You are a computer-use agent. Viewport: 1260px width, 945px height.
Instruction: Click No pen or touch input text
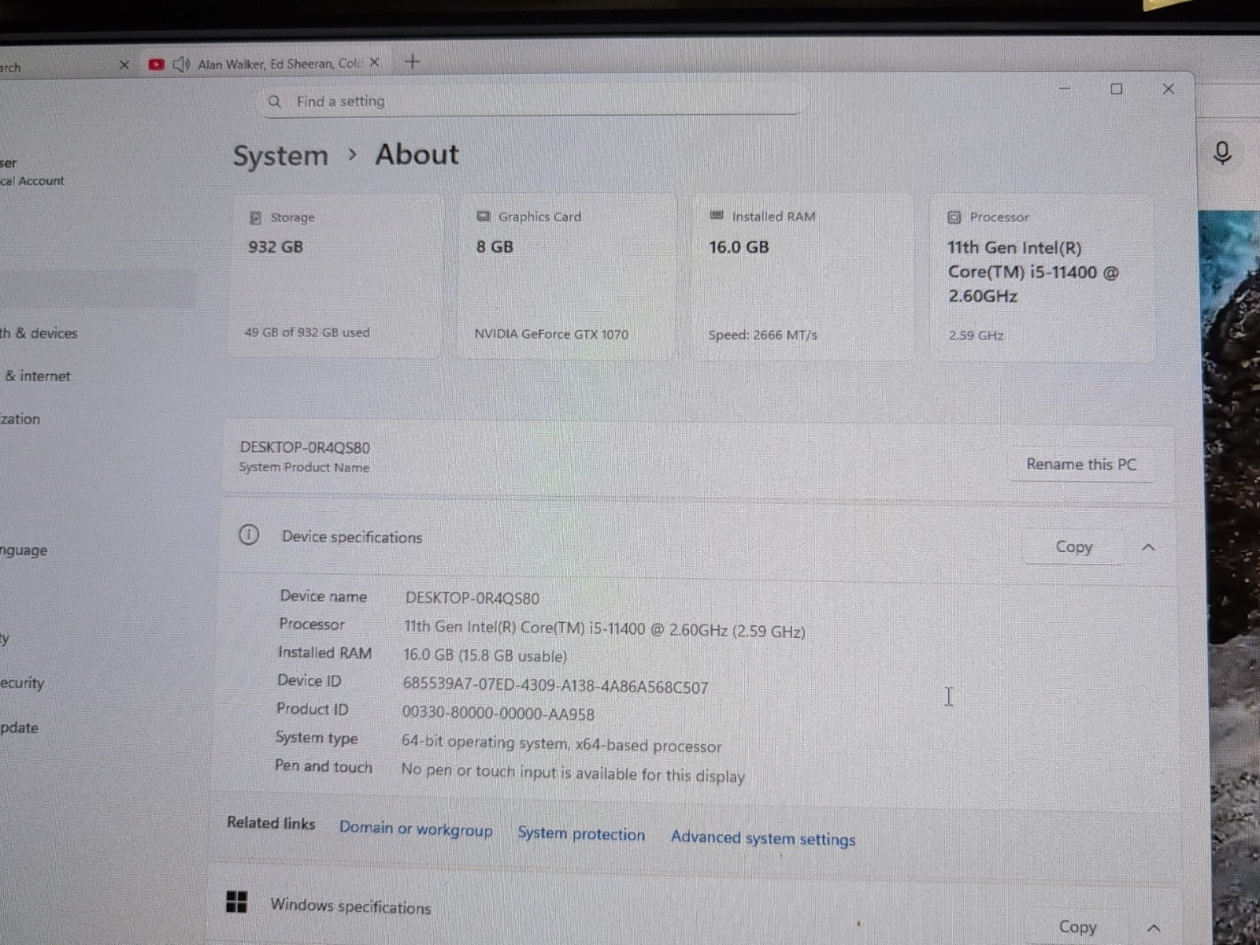[573, 773]
